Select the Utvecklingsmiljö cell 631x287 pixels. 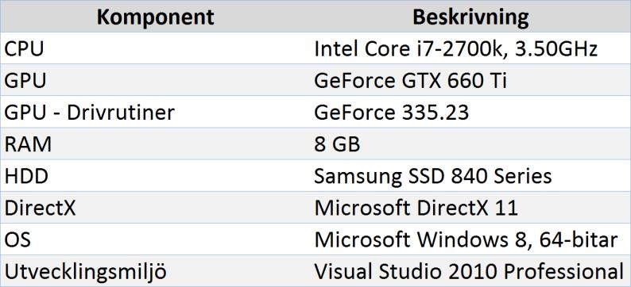pyautogui.click(x=155, y=271)
